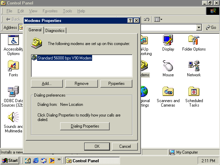This screenshot has height=165, width=220.
Task: Click the Views toolbar icon
Action: [x=157, y=19]
